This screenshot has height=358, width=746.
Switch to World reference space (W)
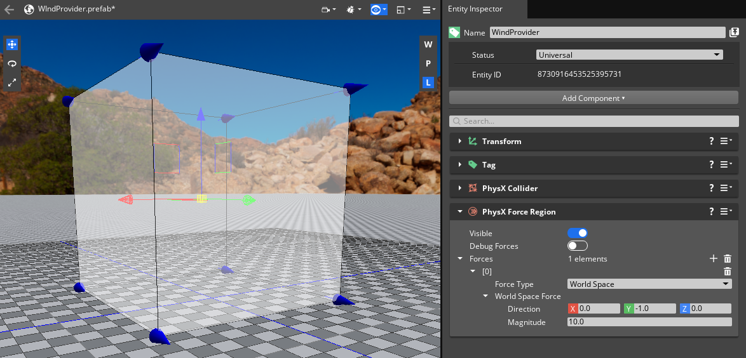pyautogui.click(x=428, y=44)
